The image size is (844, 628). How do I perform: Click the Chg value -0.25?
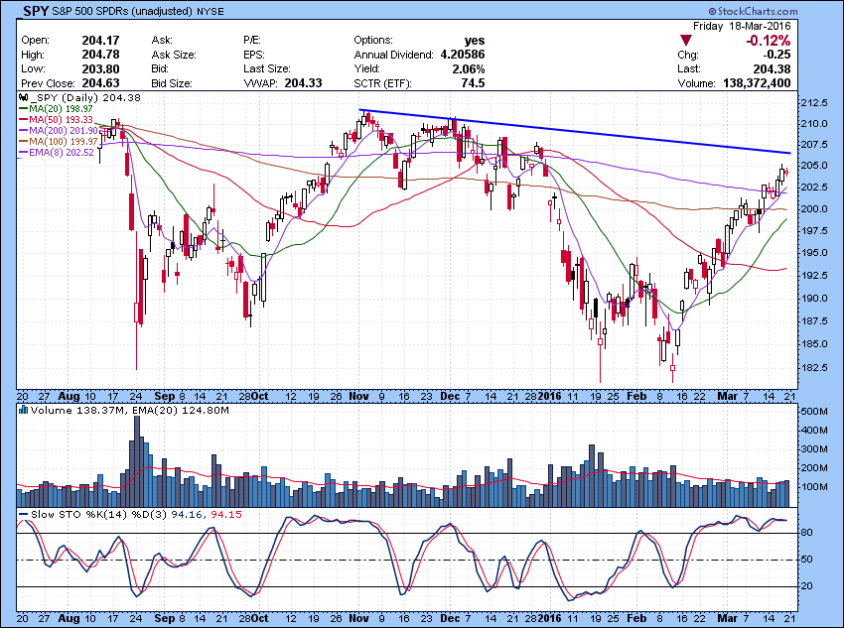[776, 55]
